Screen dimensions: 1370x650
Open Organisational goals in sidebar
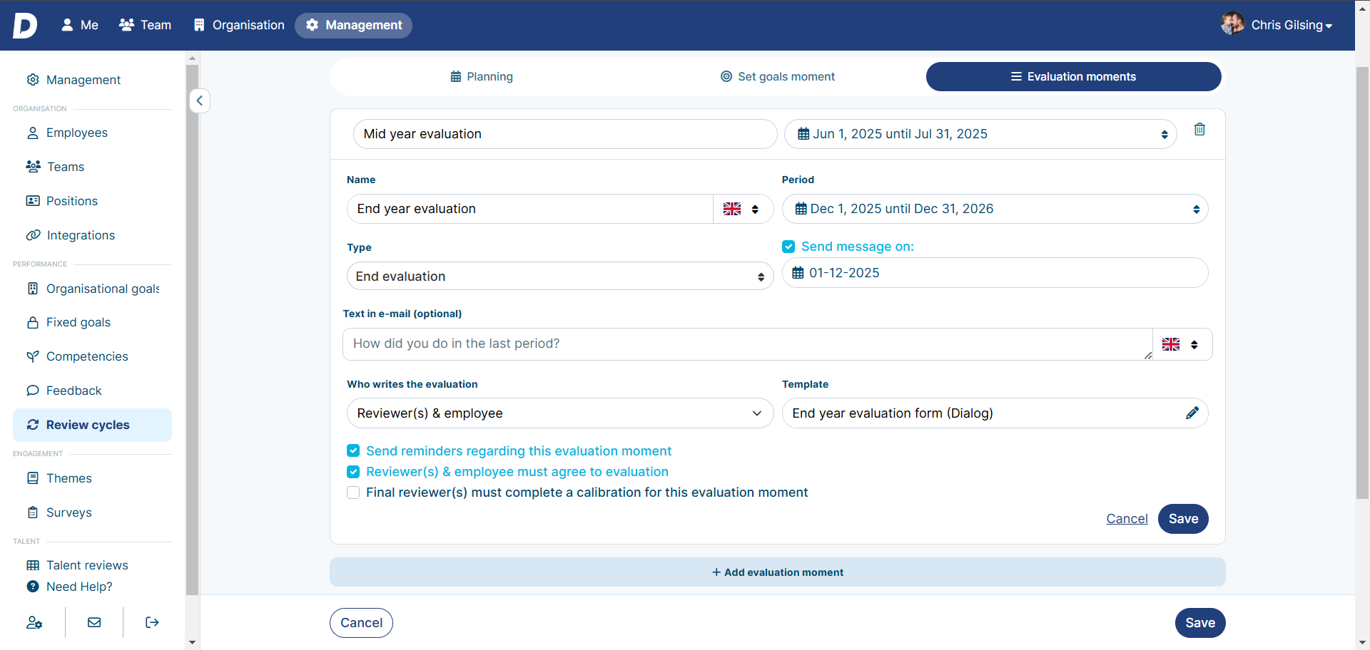pos(92,289)
